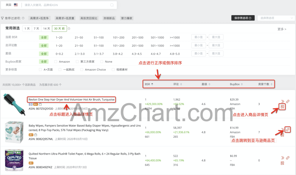
Task: Sort by BuyBox column header
Action: (236, 84)
